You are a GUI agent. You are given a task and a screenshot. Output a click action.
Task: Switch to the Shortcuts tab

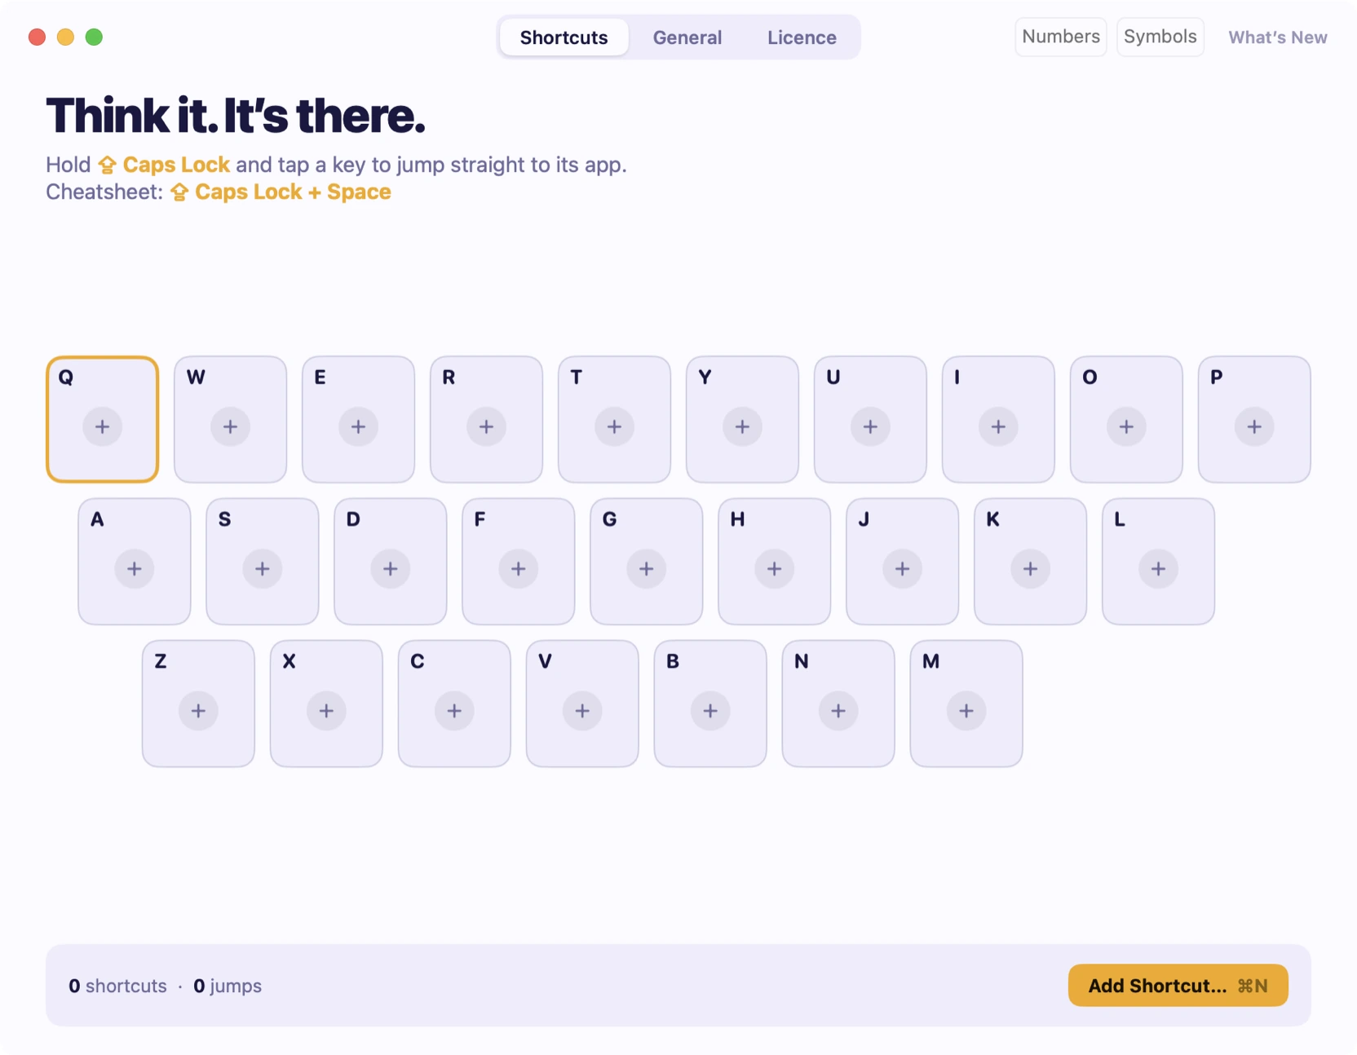[564, 38]
